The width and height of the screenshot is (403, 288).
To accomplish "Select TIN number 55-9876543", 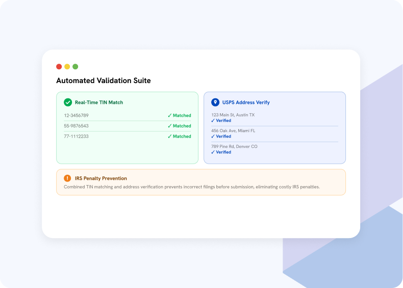I will point(76,126).
